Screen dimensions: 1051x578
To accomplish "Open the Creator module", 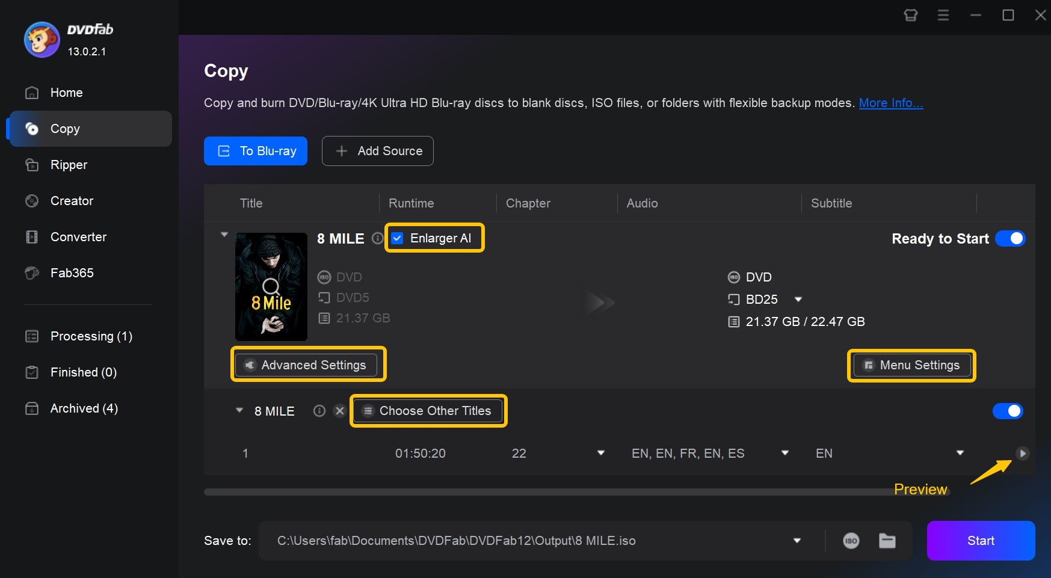I will point(72,201).
